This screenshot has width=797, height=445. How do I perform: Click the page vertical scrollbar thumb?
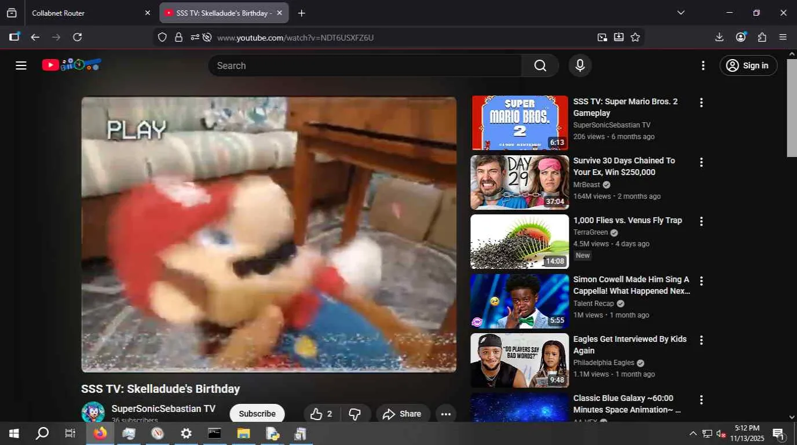pos(792,107)
